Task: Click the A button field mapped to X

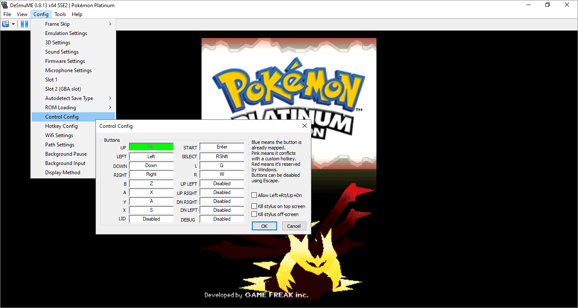Action: coord(151,192)
